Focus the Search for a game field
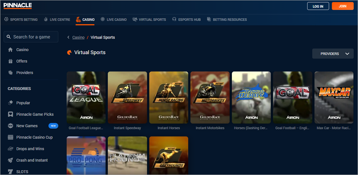The width and height of the screenshot is (358, 175). 35,37
